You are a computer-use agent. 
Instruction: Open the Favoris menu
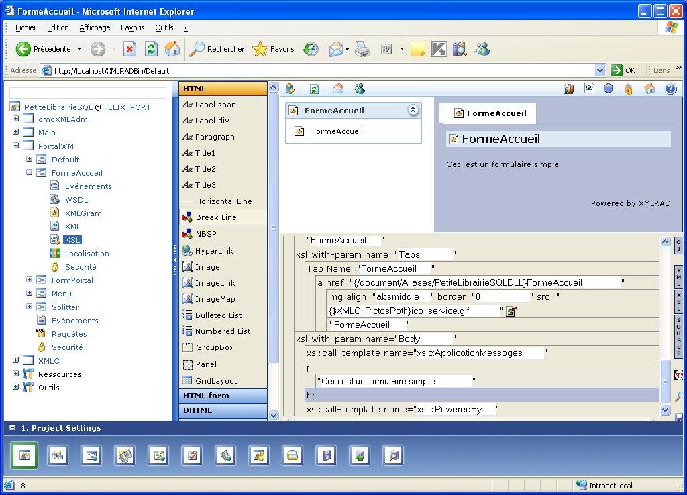click(x=133, y=27)
